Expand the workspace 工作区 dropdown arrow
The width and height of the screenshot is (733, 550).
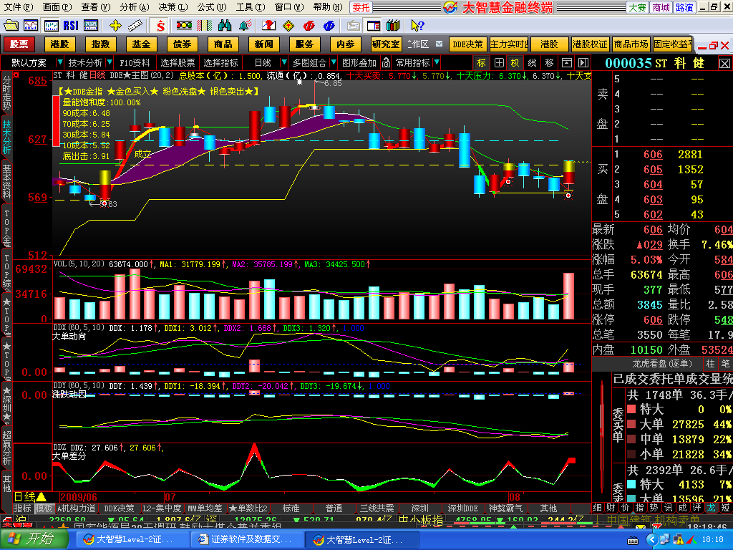pyautogui.click(x=439, y=44)
